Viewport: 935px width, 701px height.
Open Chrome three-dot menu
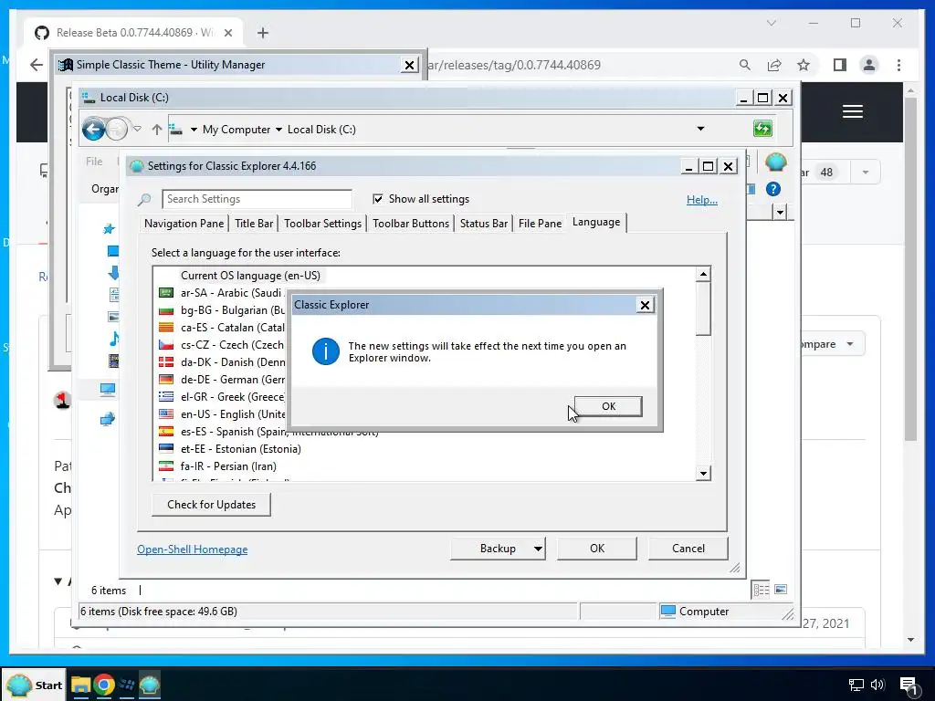[898, 65]
